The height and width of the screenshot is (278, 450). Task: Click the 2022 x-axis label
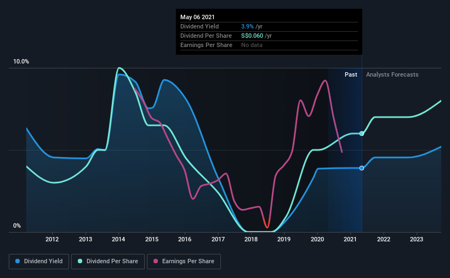point(384,239)
